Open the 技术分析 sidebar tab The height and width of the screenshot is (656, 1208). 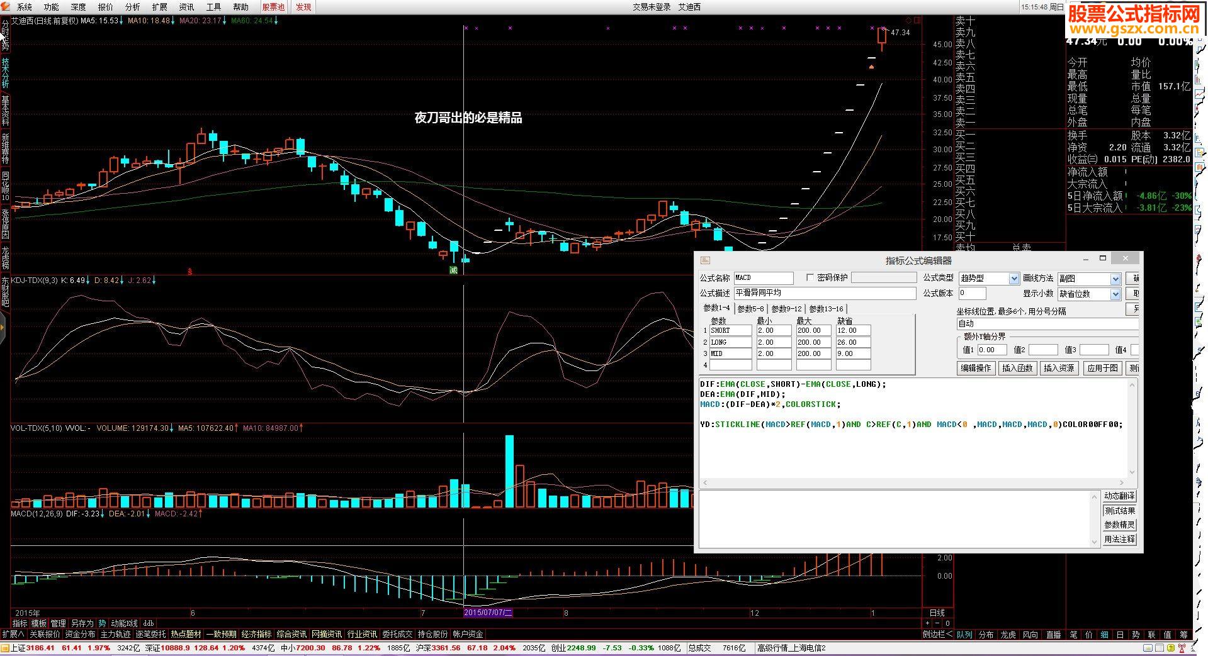5,74
